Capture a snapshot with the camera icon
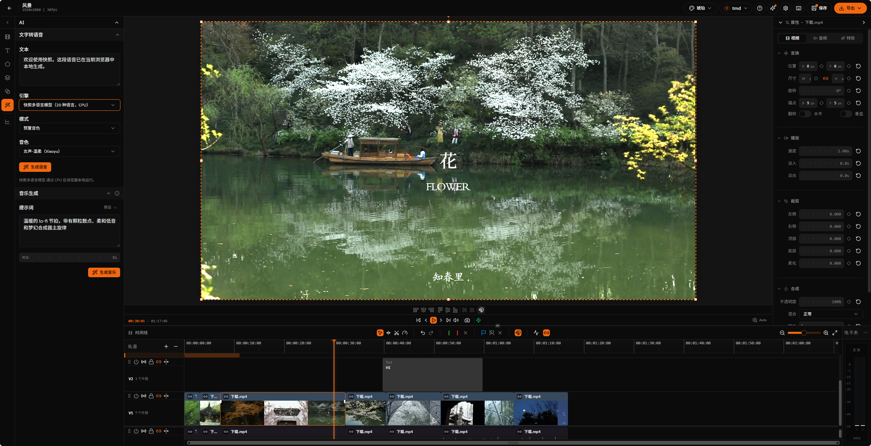871x446 pixels. [x=467, y=320]
